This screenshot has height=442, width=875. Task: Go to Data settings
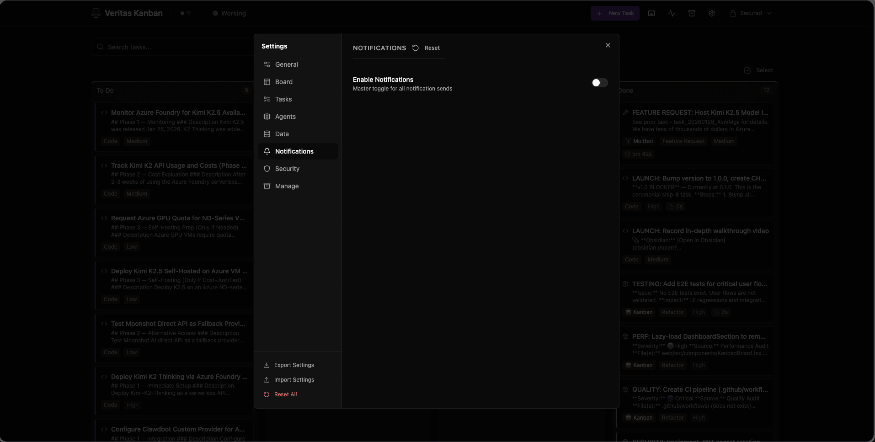tap(282, 134)
